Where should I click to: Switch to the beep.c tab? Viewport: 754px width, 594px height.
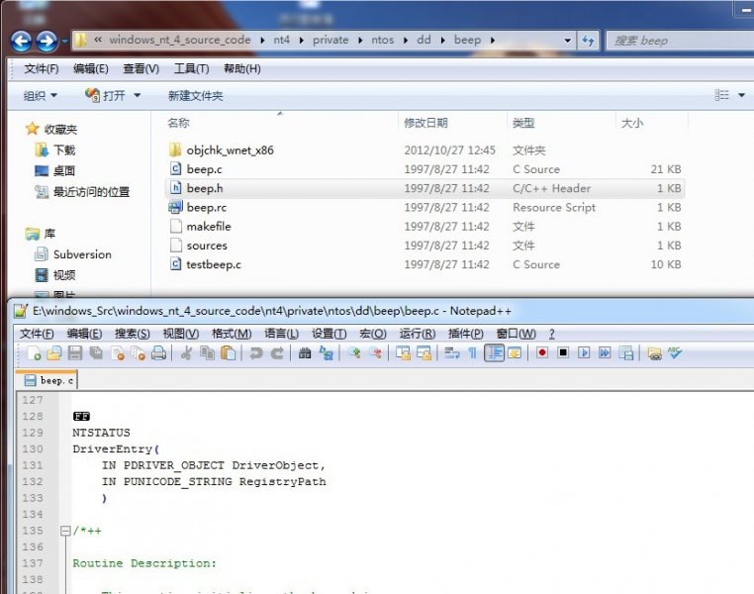(x=47, y=380)
